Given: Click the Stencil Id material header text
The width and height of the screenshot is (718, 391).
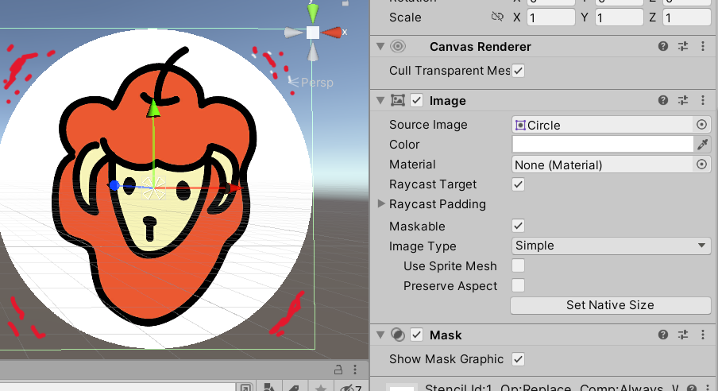Looking at the screenshot, I should pos(550,387).
